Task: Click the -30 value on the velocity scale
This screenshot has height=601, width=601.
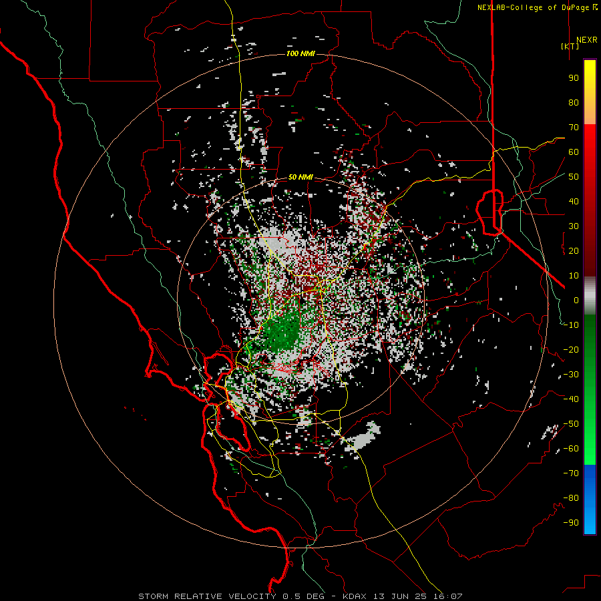Action: click(x=571, y=375)
